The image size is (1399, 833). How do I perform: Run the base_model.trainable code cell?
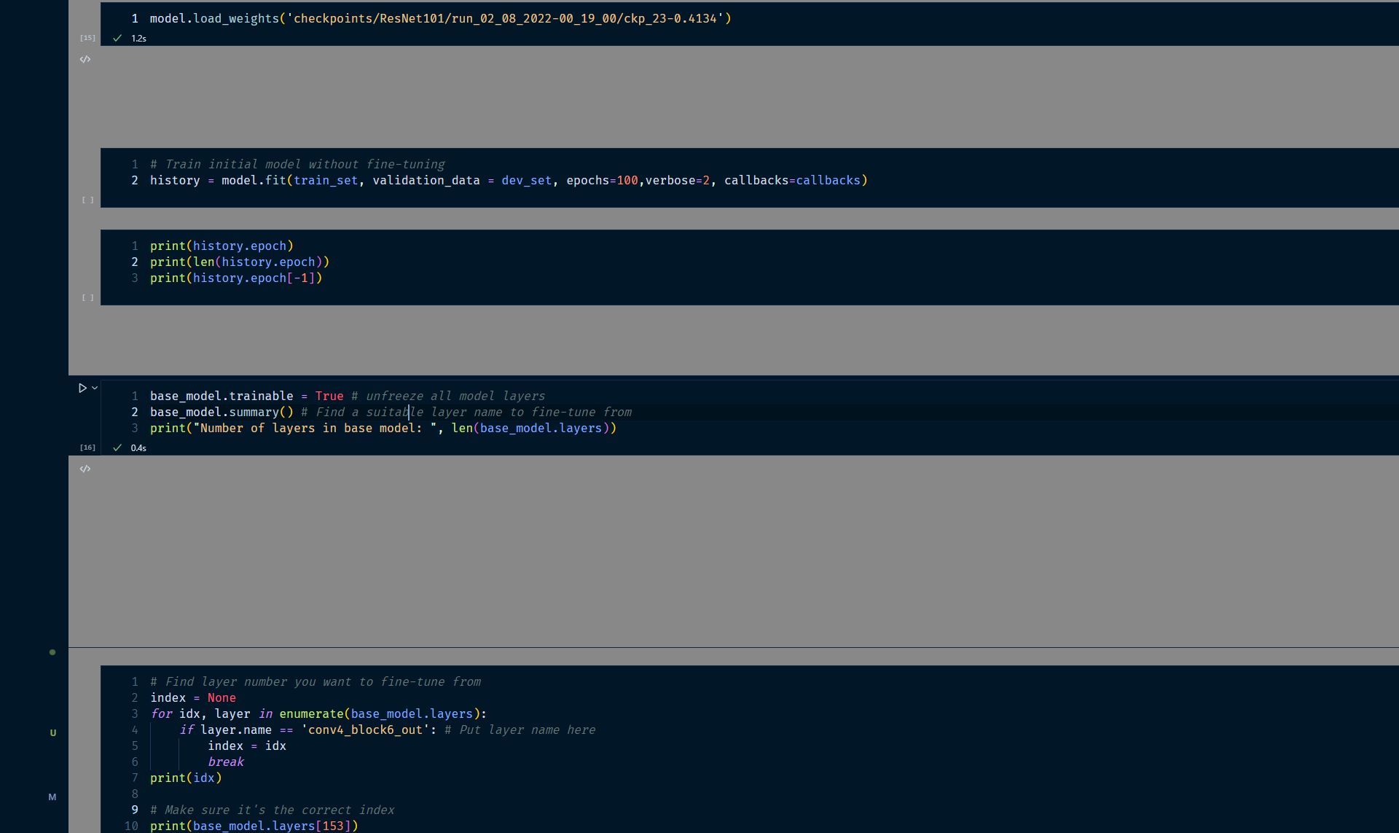tap(83, 388)
